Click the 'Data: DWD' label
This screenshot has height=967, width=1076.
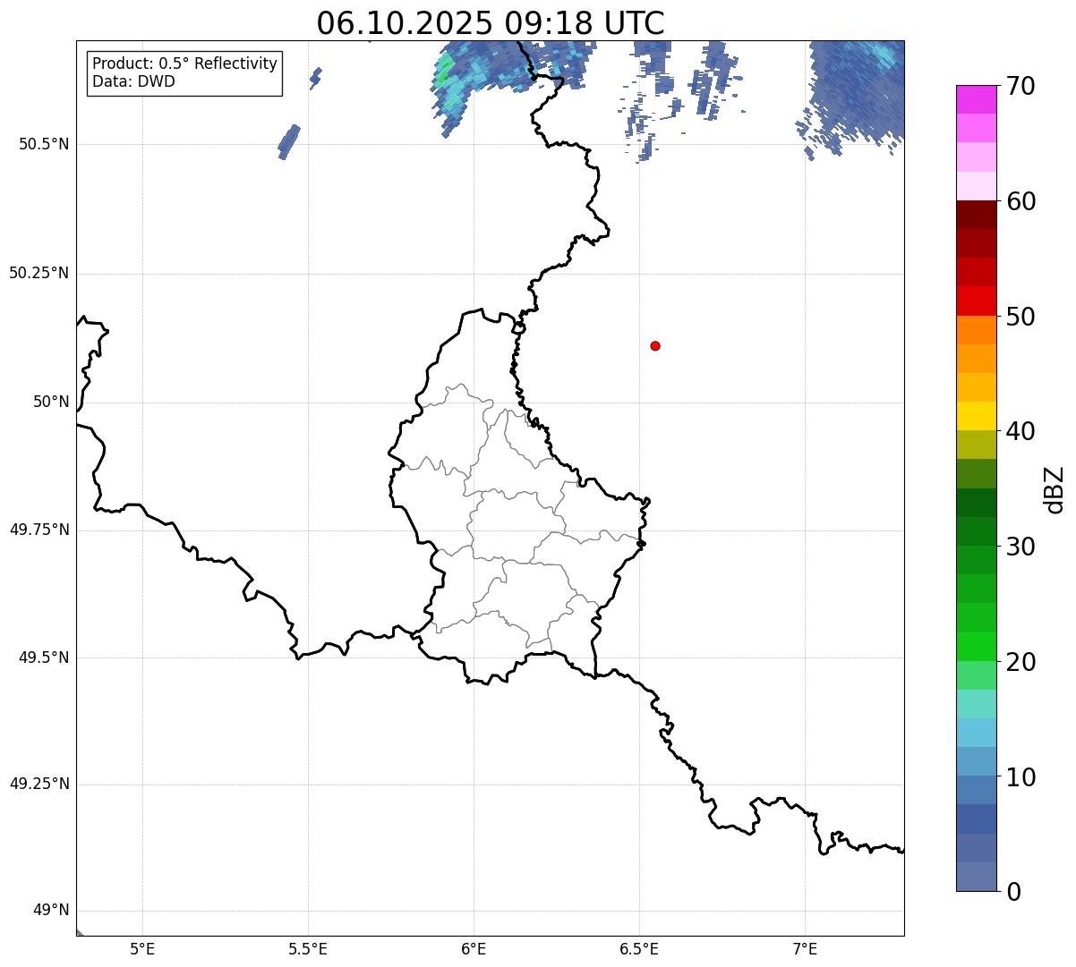133,81
